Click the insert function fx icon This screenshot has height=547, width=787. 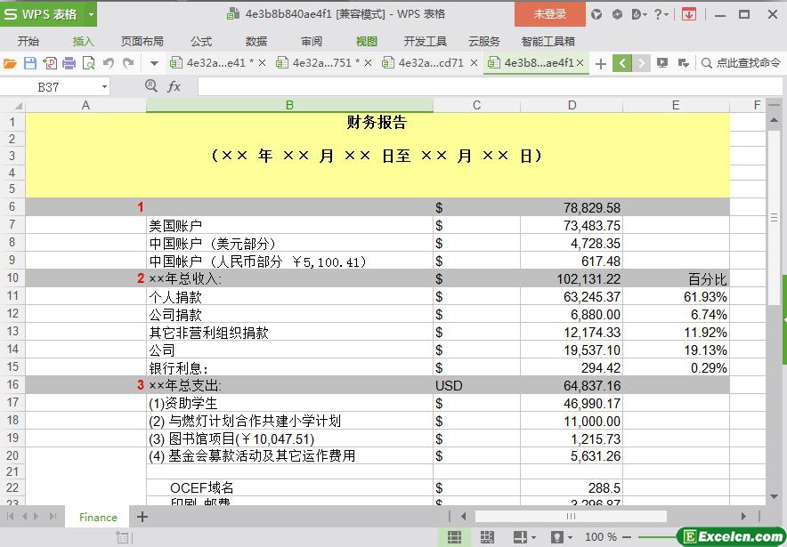coord(174,86)
